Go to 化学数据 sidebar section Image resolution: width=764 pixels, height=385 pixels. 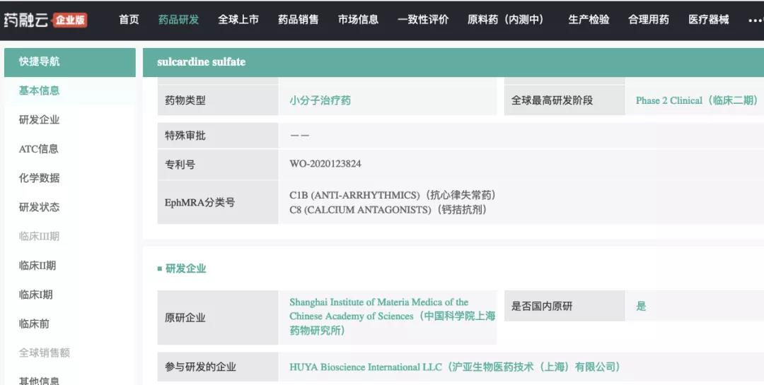click(39, 178)
